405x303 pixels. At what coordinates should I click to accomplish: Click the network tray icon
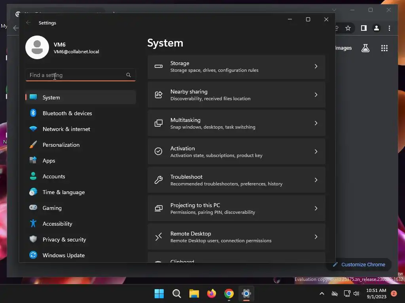point(347,294)
